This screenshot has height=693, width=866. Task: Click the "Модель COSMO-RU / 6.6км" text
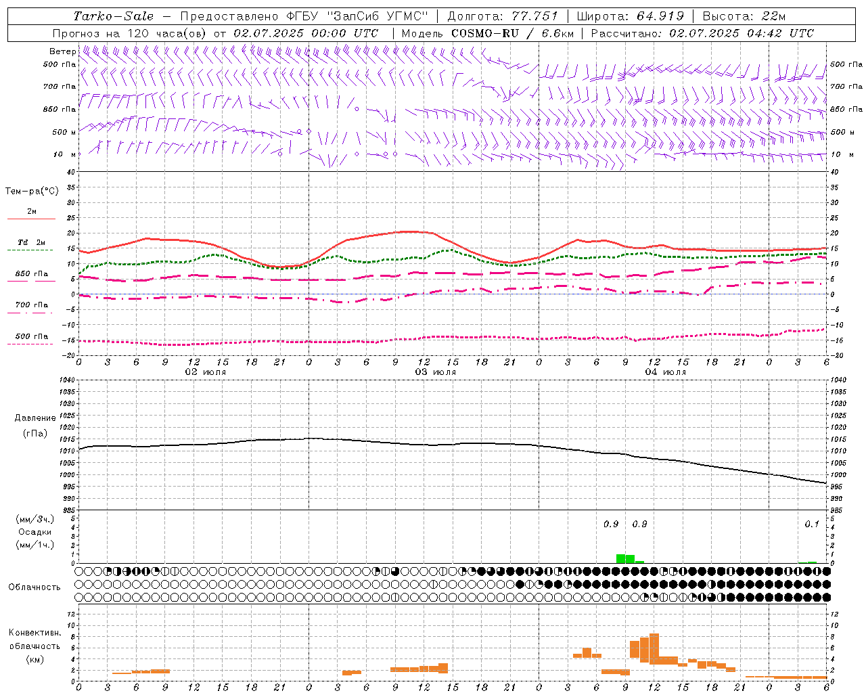[486, 33]
